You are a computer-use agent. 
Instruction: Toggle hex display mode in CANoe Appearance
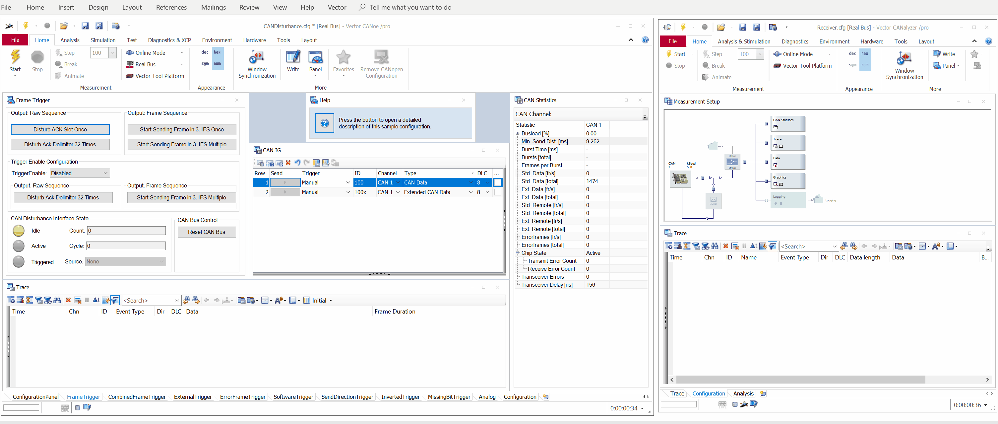[x=218, y=52]
